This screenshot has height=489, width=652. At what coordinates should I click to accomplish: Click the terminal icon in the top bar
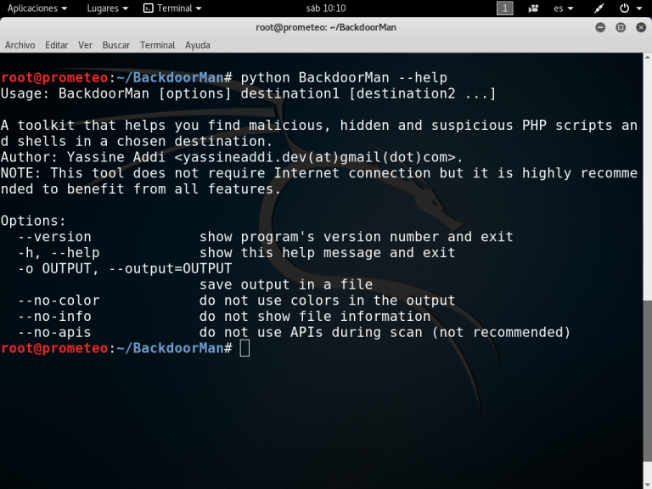pos(148,8)
